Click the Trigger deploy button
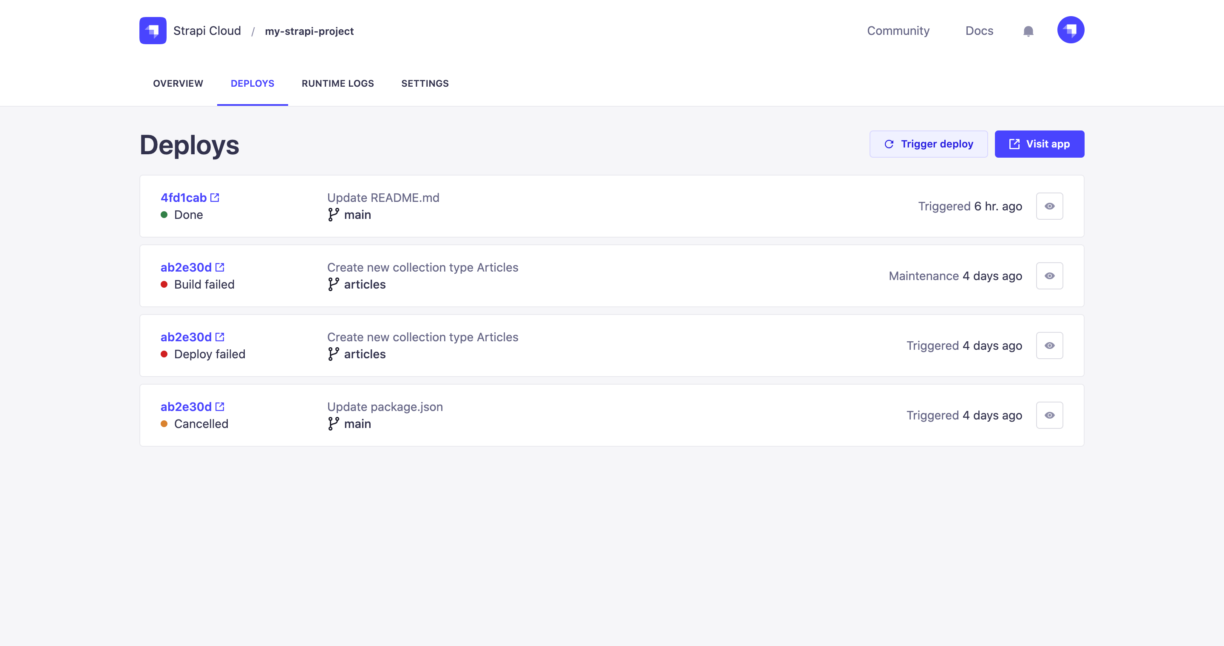This screenshot has width=1224, height=646. 928,144
